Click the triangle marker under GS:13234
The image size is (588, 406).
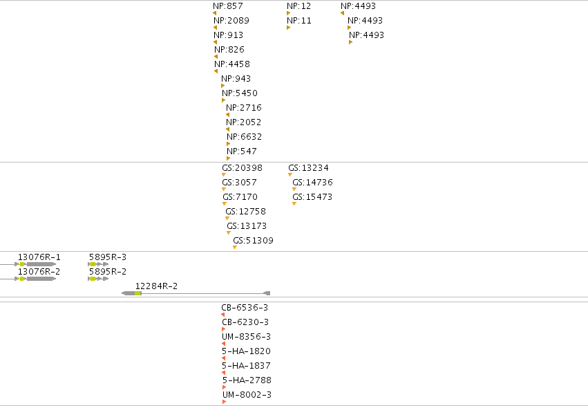tap(290, 174)
